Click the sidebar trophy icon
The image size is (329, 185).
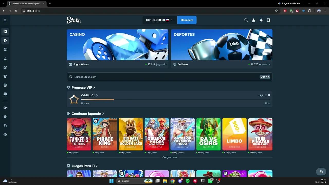[5, 76]
